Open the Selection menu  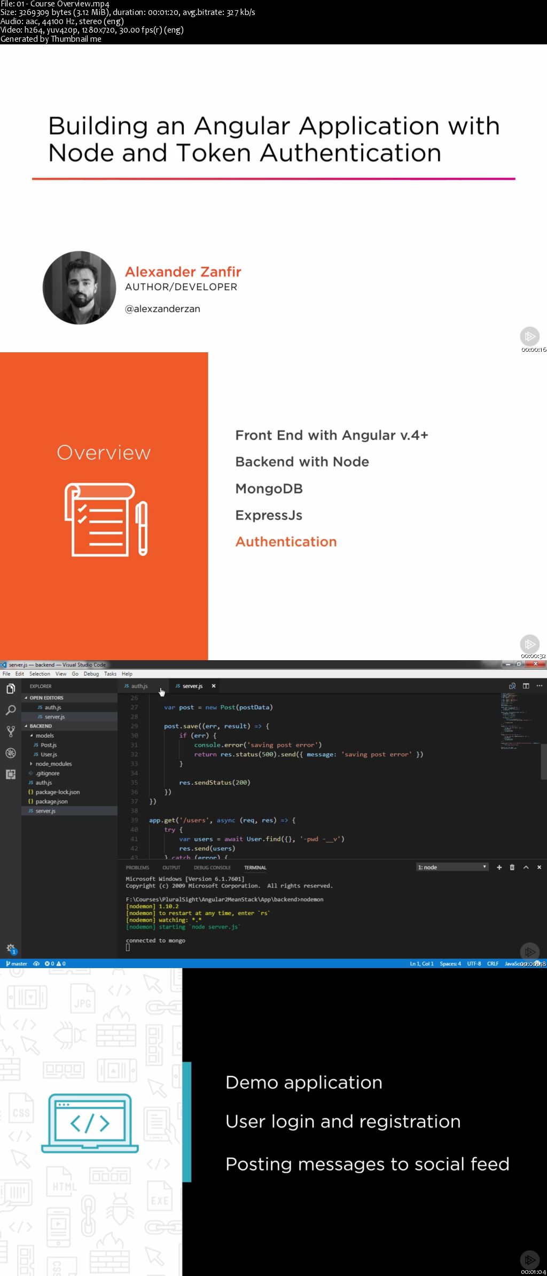[40, 674]
